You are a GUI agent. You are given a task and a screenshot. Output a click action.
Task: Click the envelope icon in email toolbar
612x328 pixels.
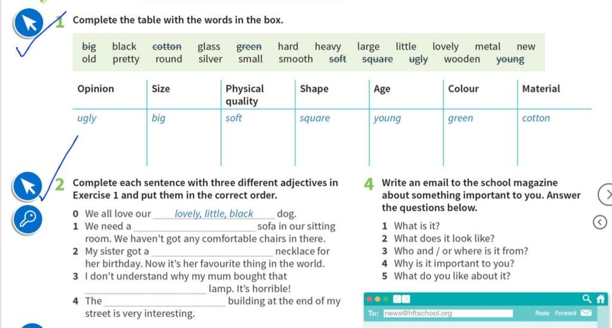(586, 313)
